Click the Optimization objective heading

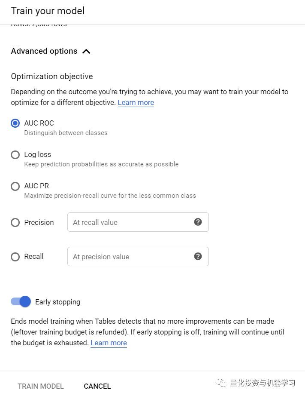click(52, 76)
